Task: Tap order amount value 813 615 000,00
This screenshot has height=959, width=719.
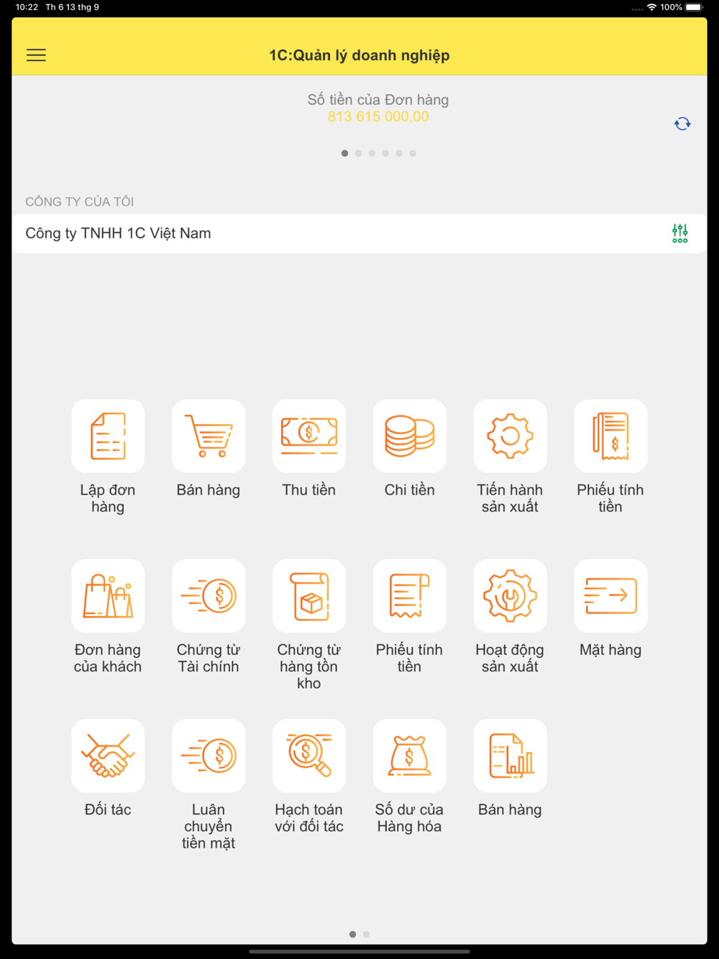Action: (378, 116)
